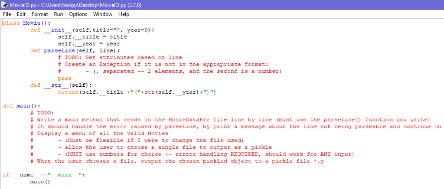Screen dimensions: 444x189
Task: Open the Run menu
Action: click(x=59, y=14)
